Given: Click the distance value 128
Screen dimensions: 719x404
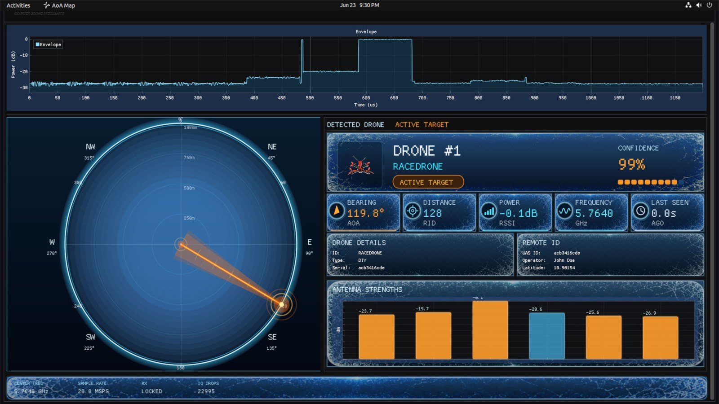Looking at the screenshot, I should pos(432,213).
